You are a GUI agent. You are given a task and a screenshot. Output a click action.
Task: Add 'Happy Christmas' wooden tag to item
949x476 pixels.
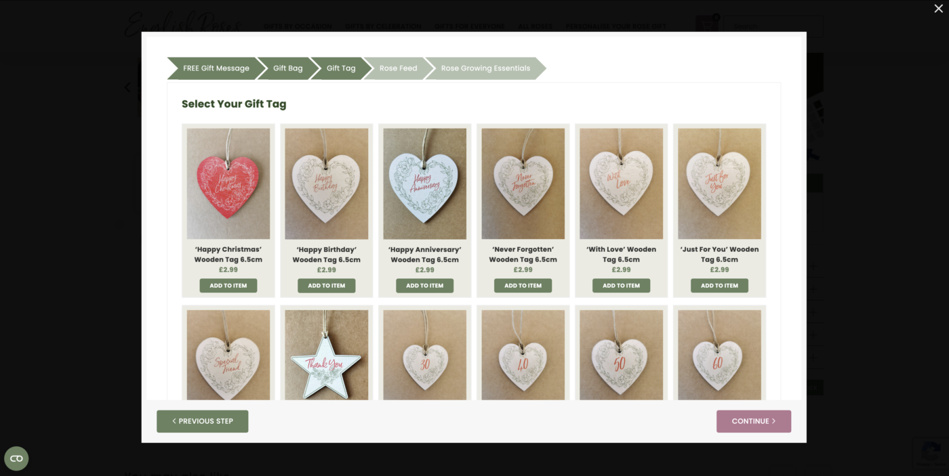point(228,286)
